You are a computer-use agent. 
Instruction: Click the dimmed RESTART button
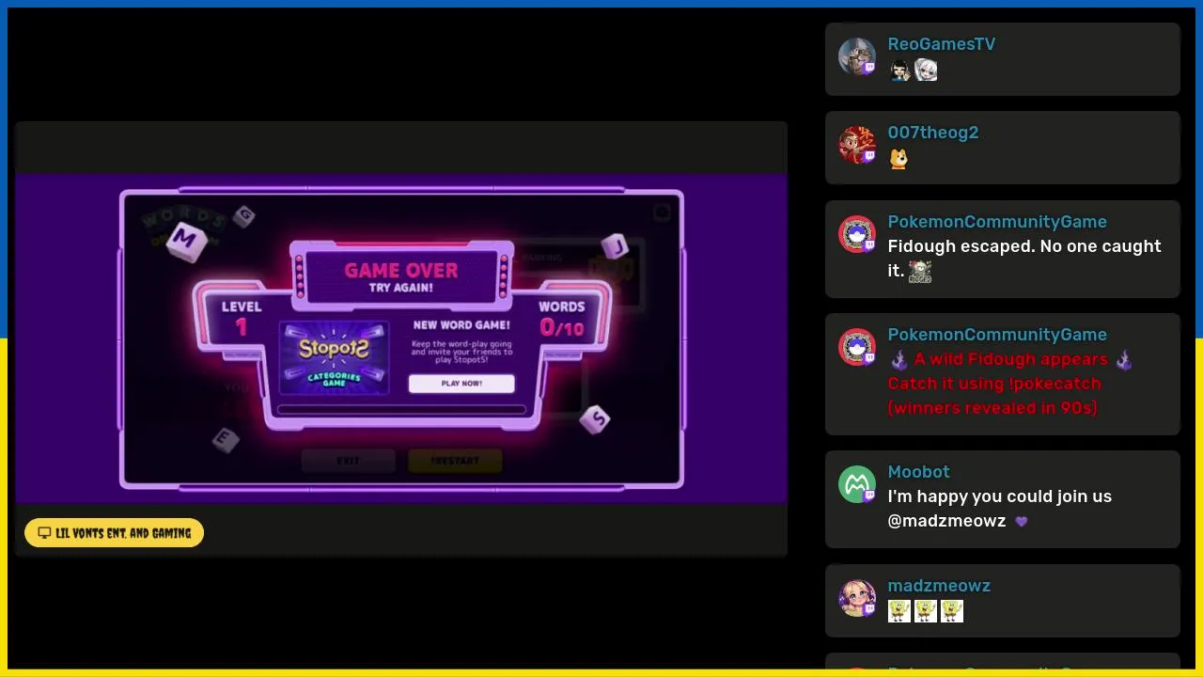(455, 461)
